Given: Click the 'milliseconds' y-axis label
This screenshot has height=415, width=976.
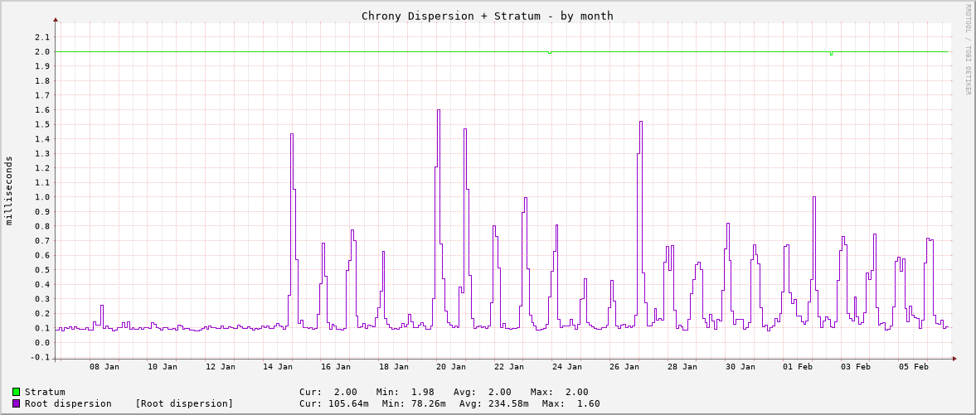Looking at the screenshot, I should pos(9,191).
